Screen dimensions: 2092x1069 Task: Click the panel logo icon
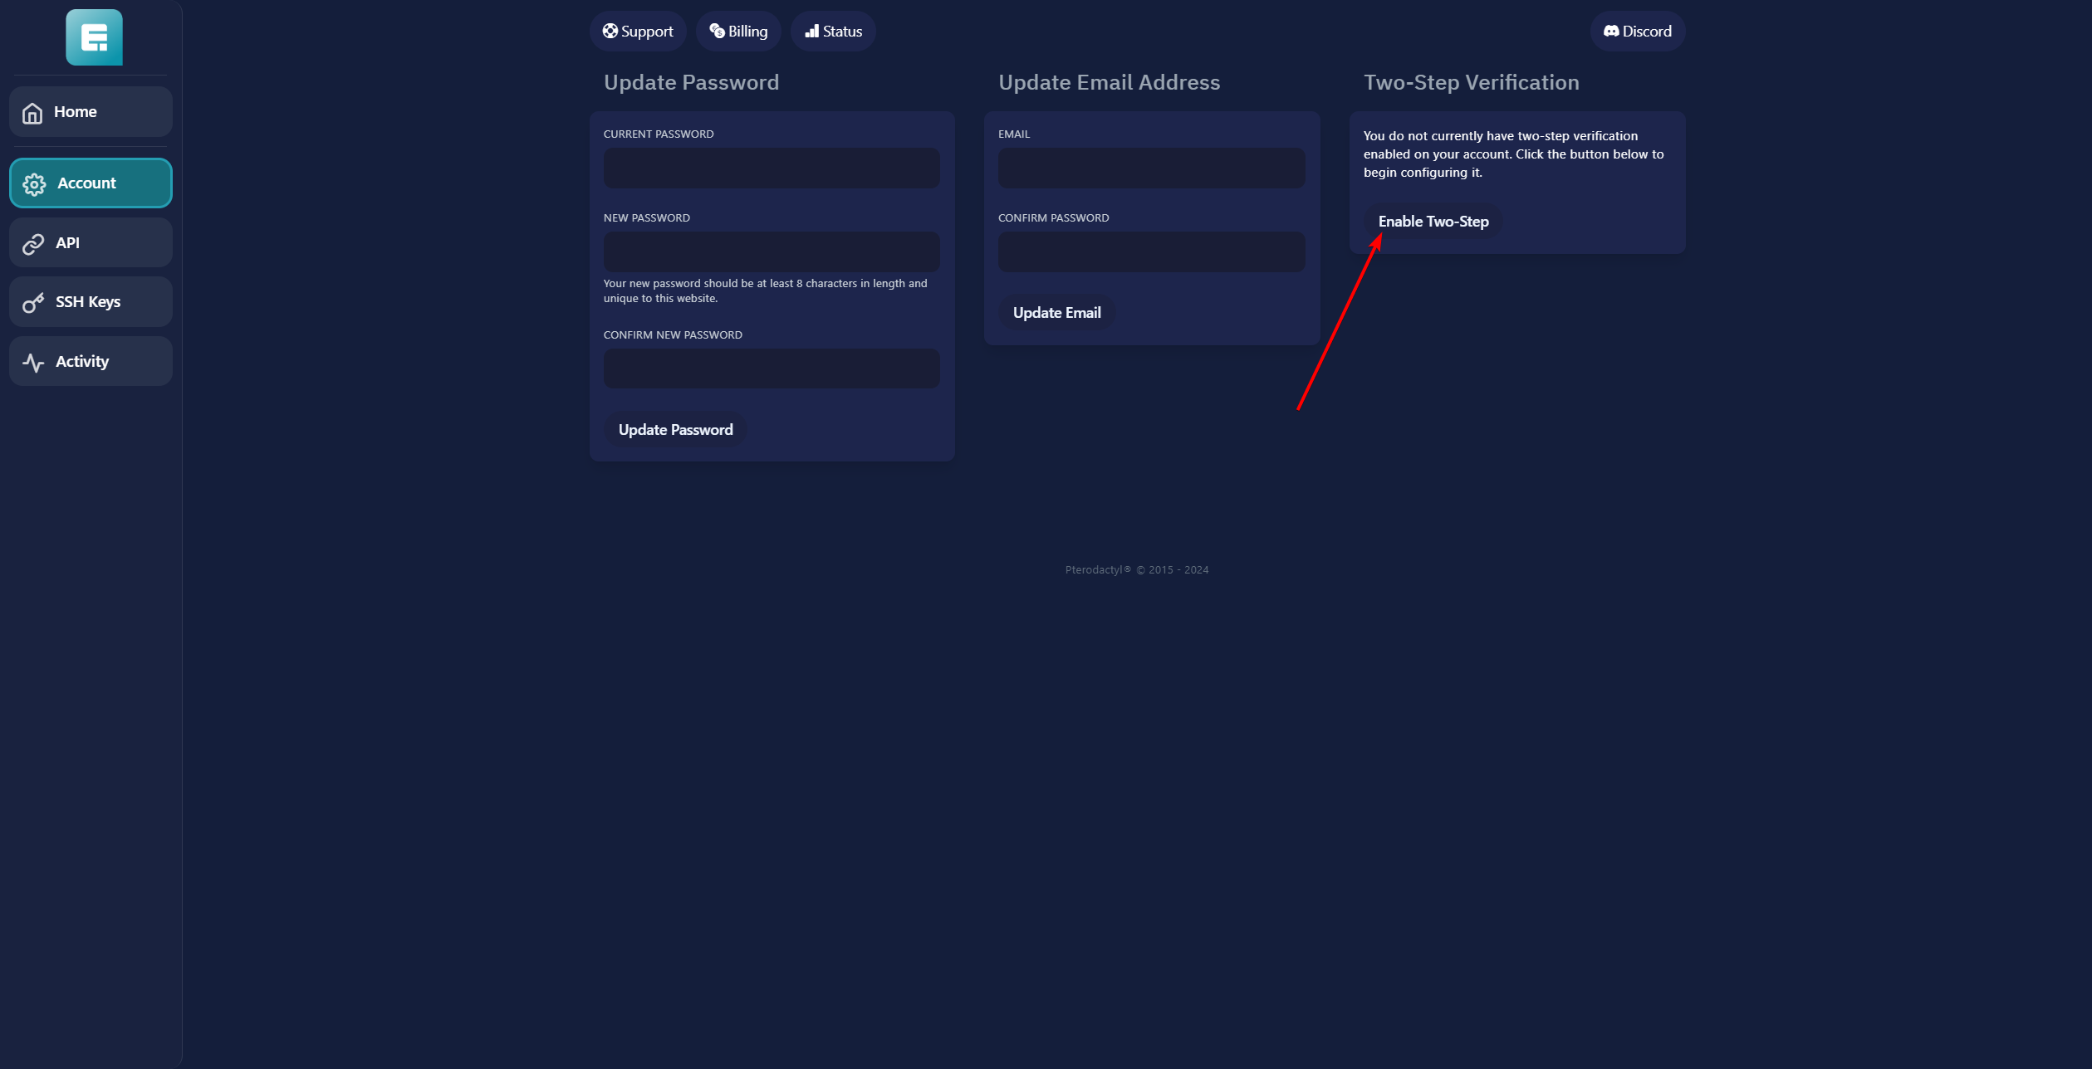94,37
